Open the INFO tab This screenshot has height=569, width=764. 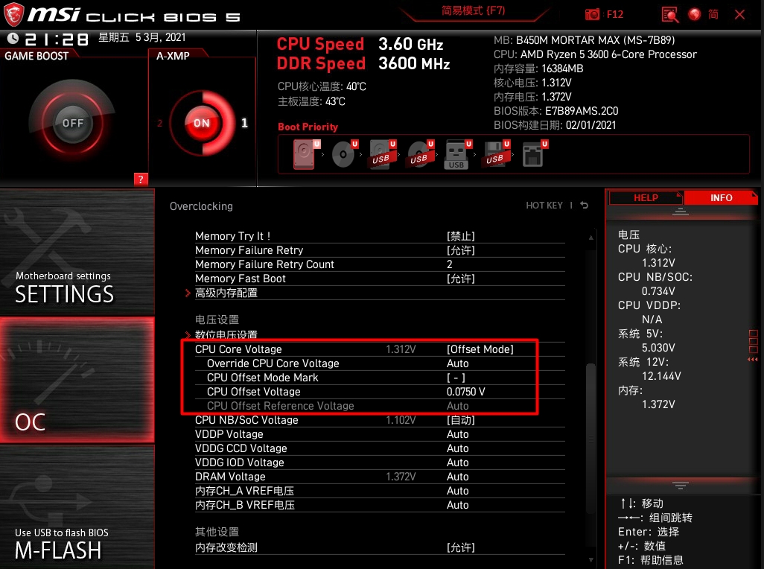[721, 198]
